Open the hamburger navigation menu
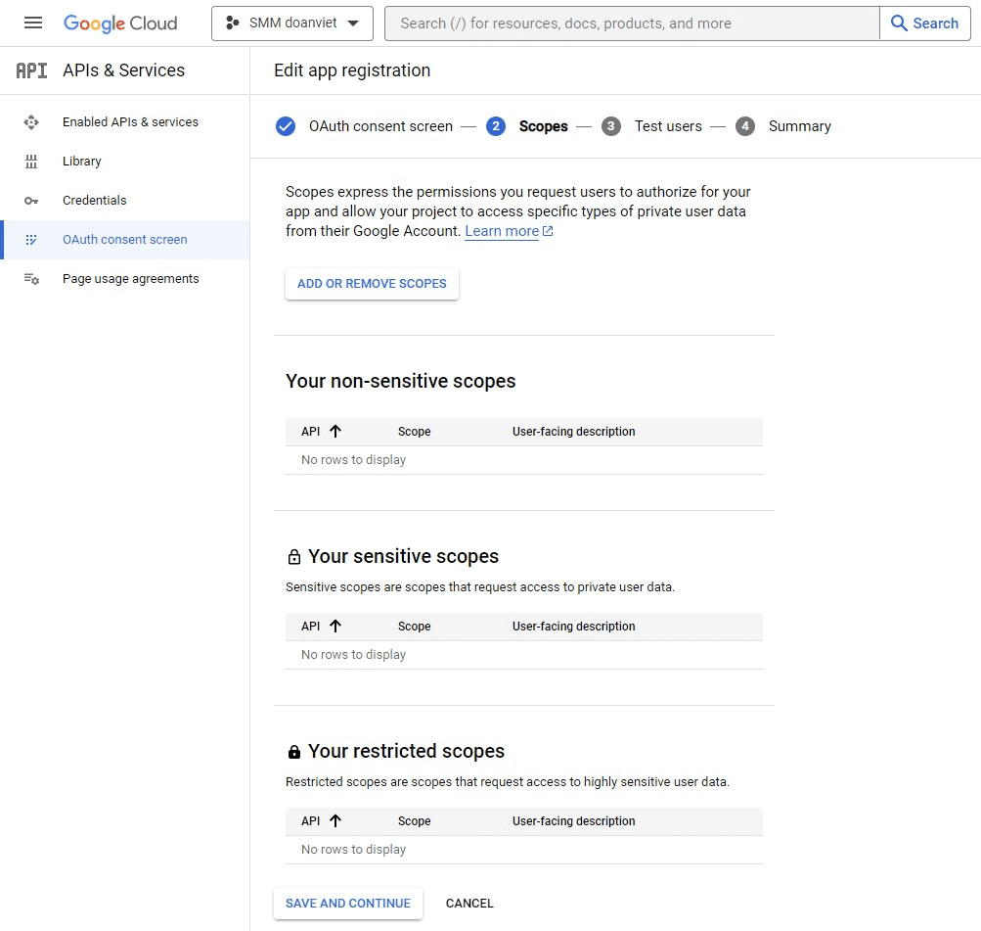This screenshot has height=931, width=981. tap(32, 23)
